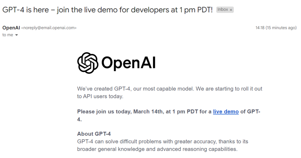Screen dimensions: 301x158
Task: Expand recipient details arrow beside "to me"
Action: click(17, 35)
